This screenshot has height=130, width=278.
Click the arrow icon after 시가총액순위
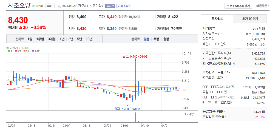click(222, 34)
